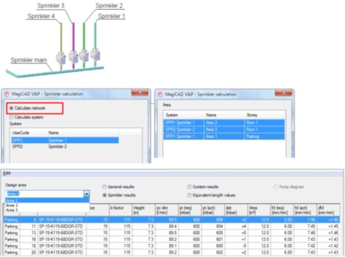Select SPR2 Sprinkler 2 system row
This screenshot has height=257, width=345.
click(65, 147)
